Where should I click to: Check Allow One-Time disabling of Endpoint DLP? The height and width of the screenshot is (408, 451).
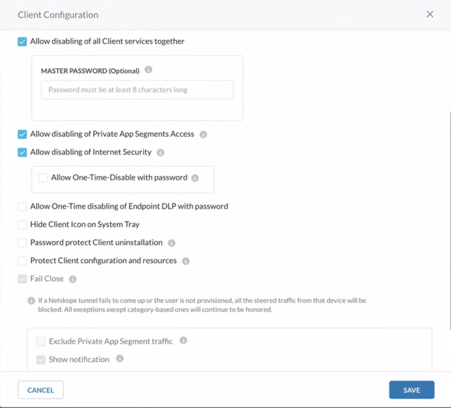click(x=22, y=207)
